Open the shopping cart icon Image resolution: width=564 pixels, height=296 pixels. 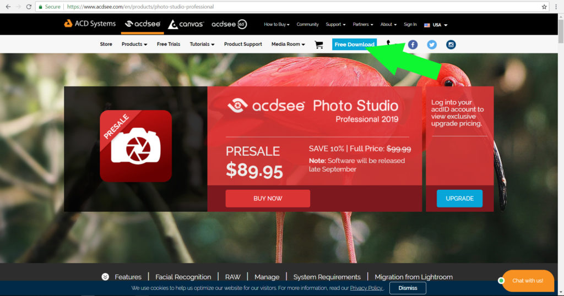[x=319, y=45]
